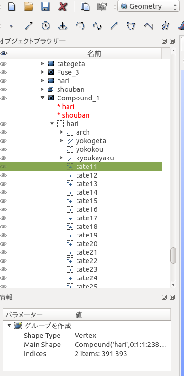Select the create Circle tool

[x=46, y=26]
